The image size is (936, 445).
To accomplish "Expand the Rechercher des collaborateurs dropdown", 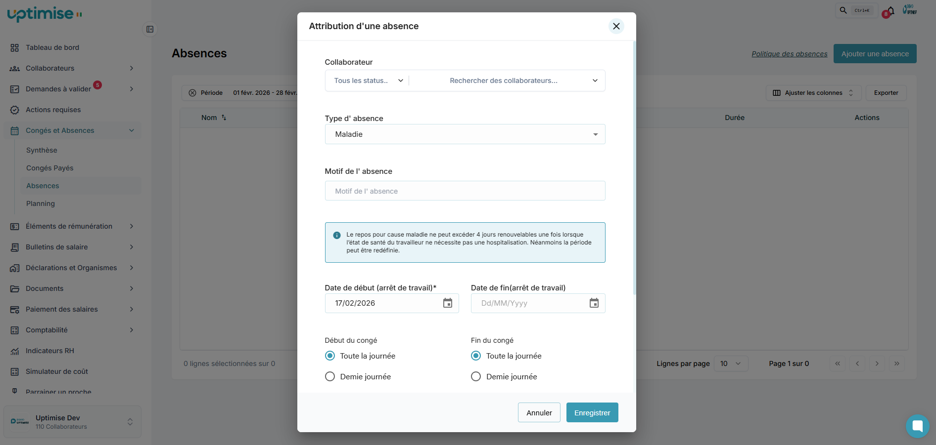I will [595, 81].
